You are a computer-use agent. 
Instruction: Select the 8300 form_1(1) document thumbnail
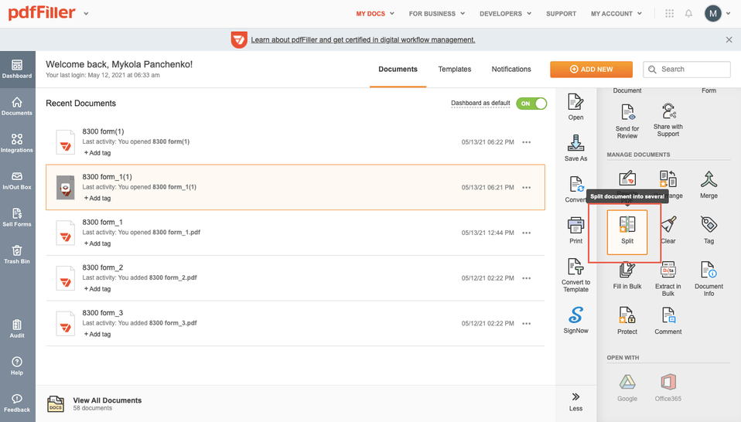pyautogui.click(x=65, y=187)
